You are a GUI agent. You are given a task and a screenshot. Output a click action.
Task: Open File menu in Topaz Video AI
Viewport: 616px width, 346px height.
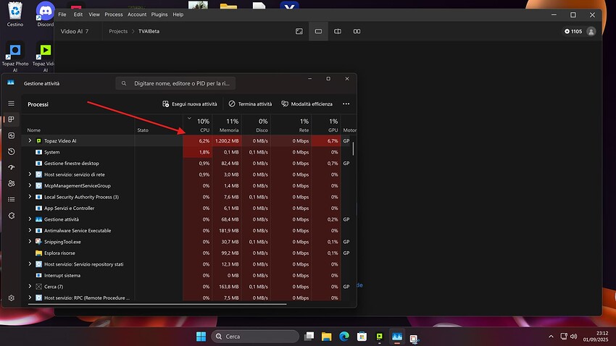62,14
